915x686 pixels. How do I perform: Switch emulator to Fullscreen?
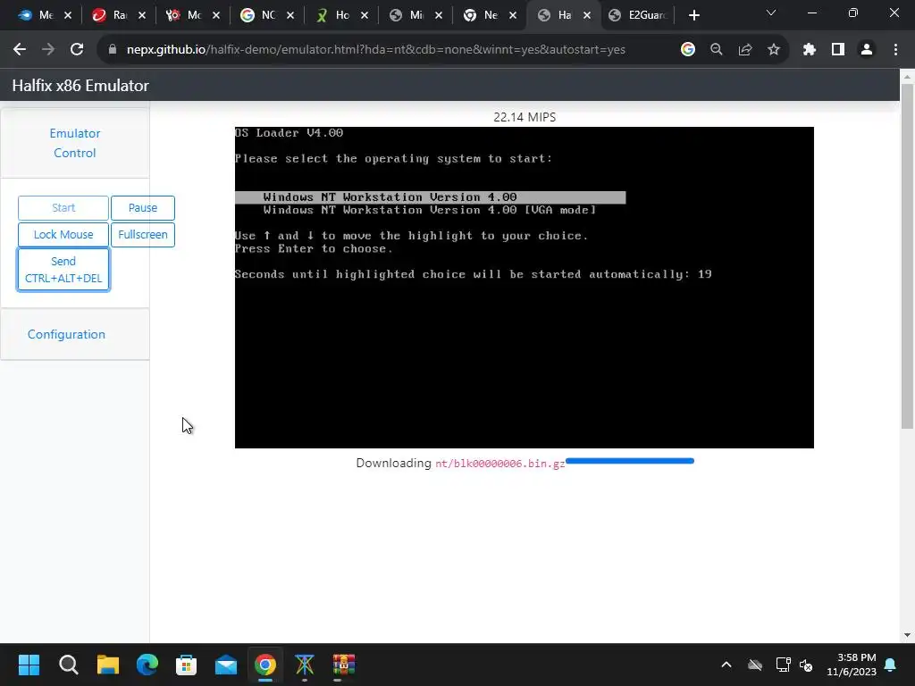[142, 235]
